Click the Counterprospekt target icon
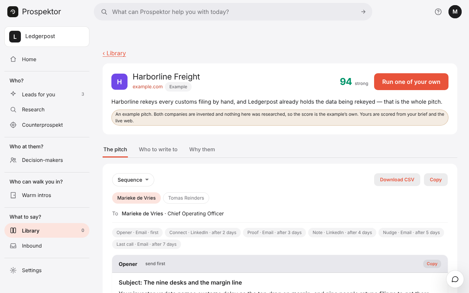469x293 pixels. [x=13, y=125]
